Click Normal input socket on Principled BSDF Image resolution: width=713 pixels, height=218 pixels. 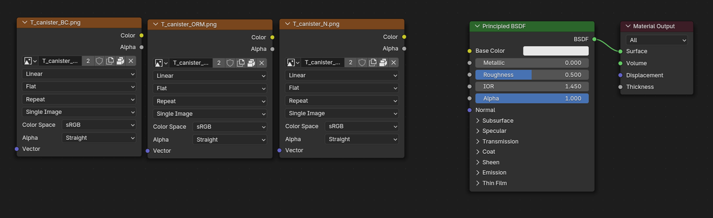pos(470,110)
